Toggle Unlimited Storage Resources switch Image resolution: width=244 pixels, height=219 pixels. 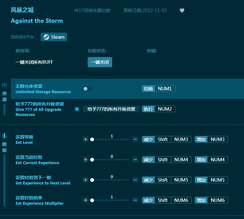click(x=87, y=89)
